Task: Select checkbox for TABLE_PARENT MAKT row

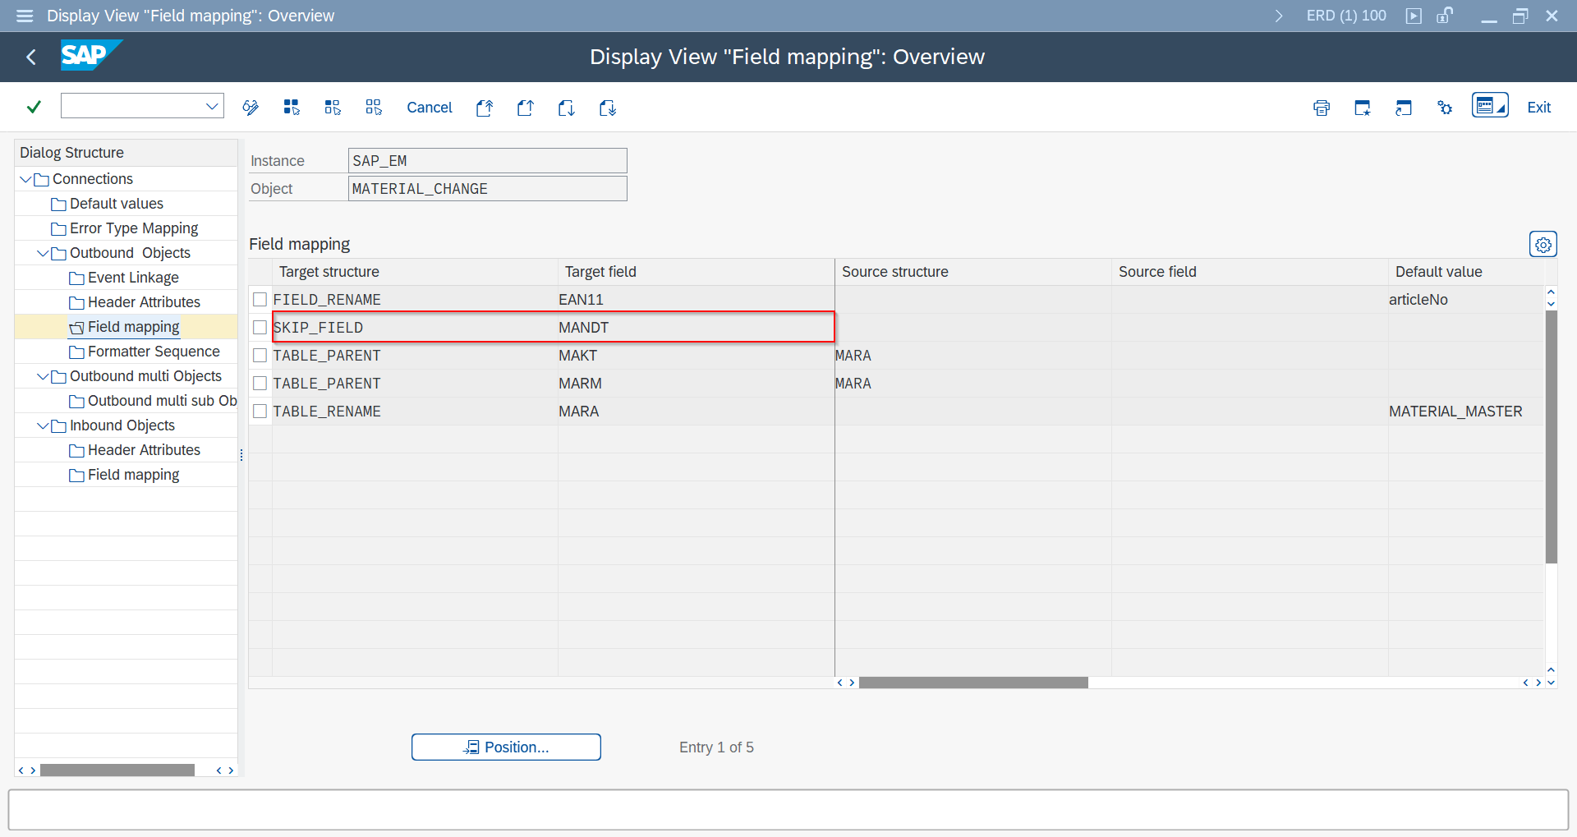Action: pyautogui.click(x=260, y=356)
